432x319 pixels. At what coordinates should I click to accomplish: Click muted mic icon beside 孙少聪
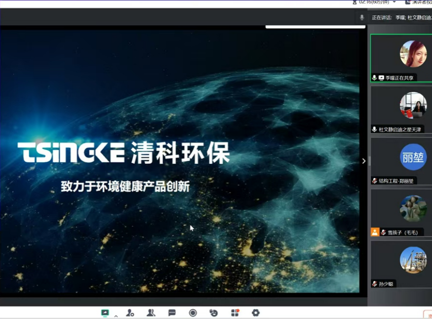tap(375, 284)
